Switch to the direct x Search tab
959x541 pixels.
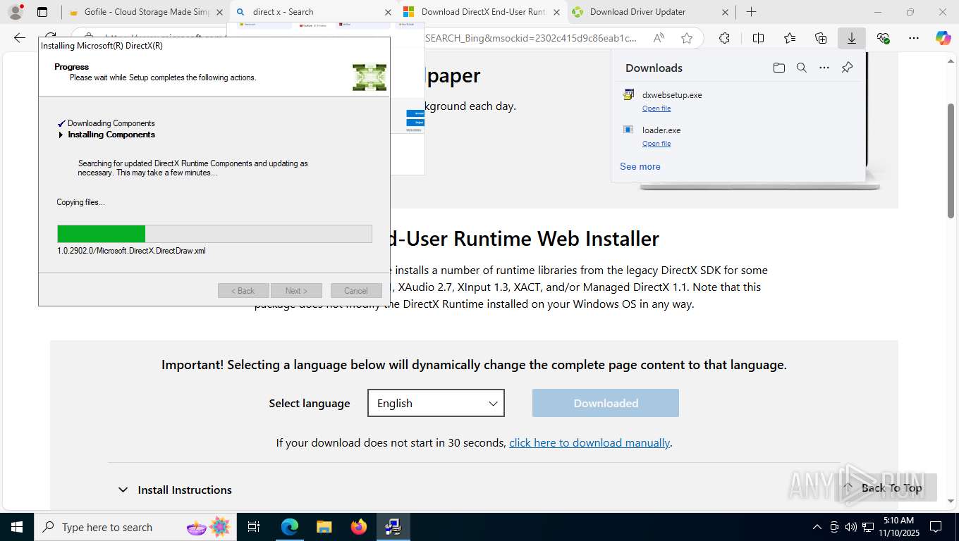[314, 12]
